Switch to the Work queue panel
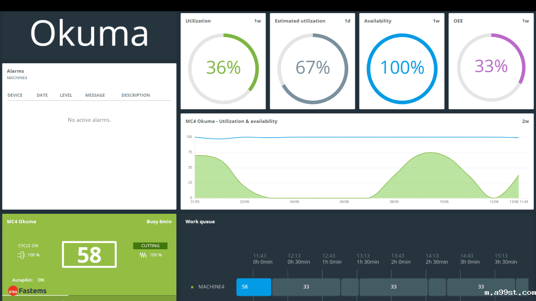 199,221
